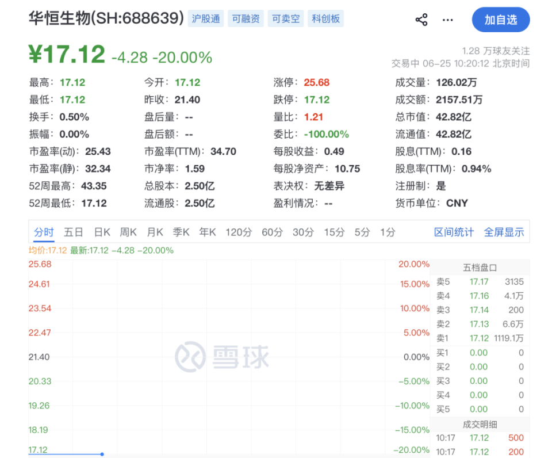The image size is (552, 458).
Task: Click the 成交量 value 126.02万
Action: (x=457, y=82)
